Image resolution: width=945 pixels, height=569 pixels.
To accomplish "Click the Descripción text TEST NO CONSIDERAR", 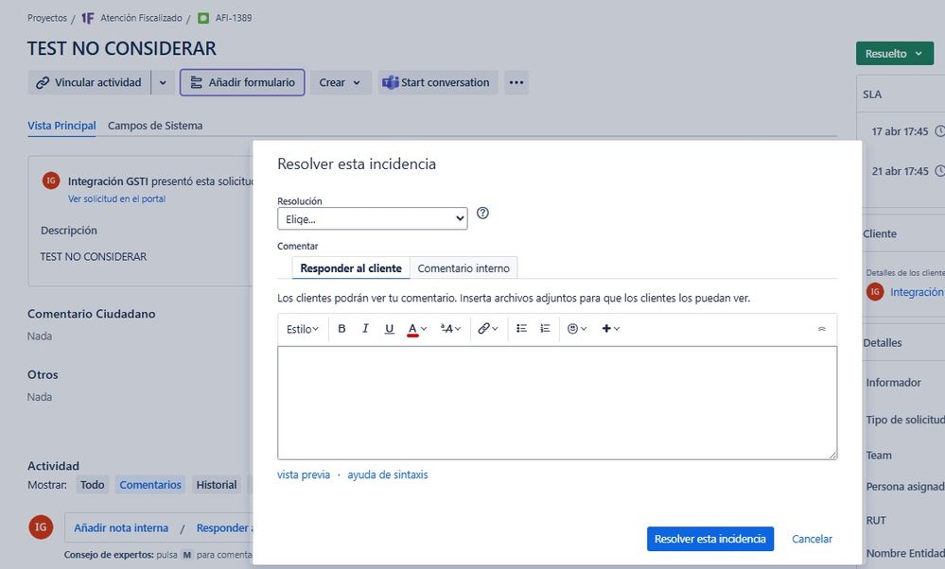I will click(94, 256).
